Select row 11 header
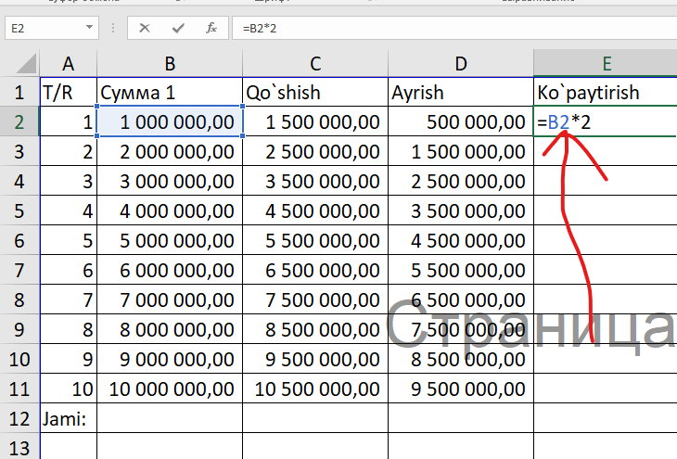The image size is (677, 459). pos(19,389)
